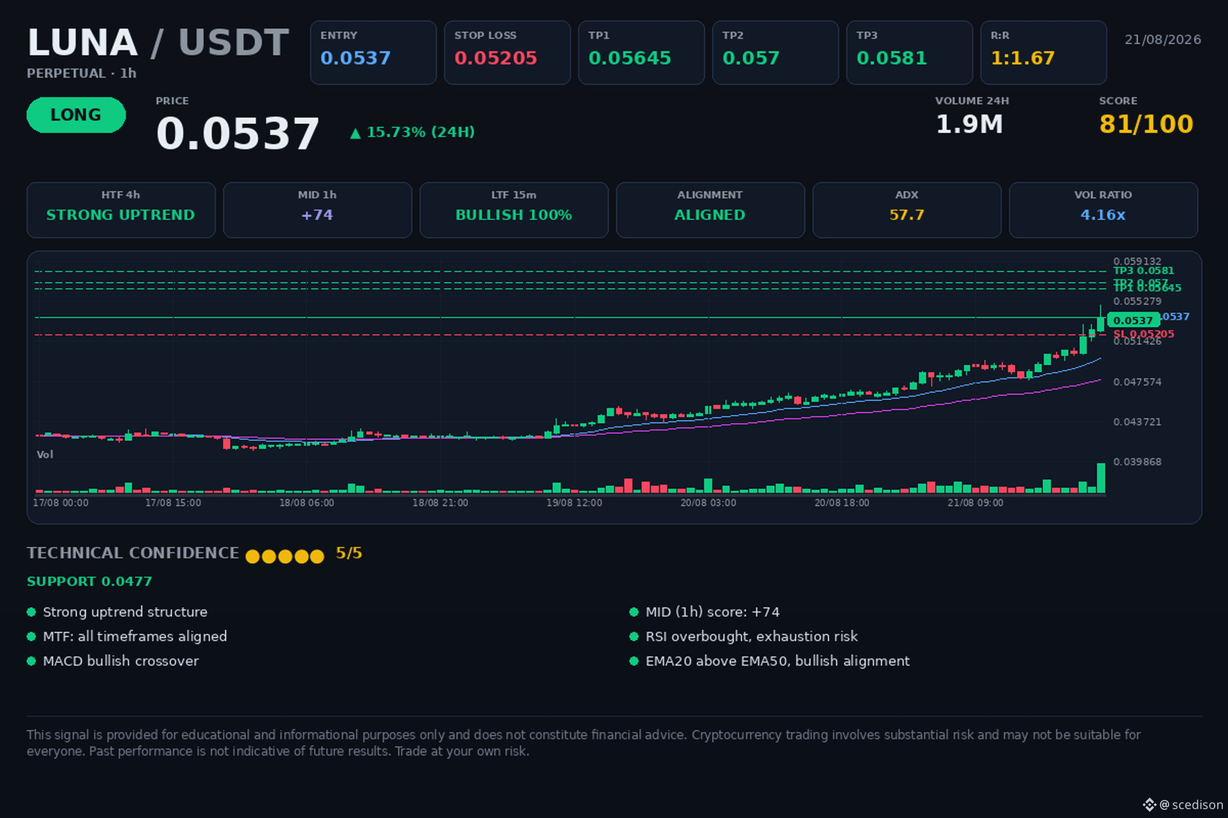The image size is (1228, 818).
Task: Click the '21/08 09:00' time axis label
Action: click(975, 503)
